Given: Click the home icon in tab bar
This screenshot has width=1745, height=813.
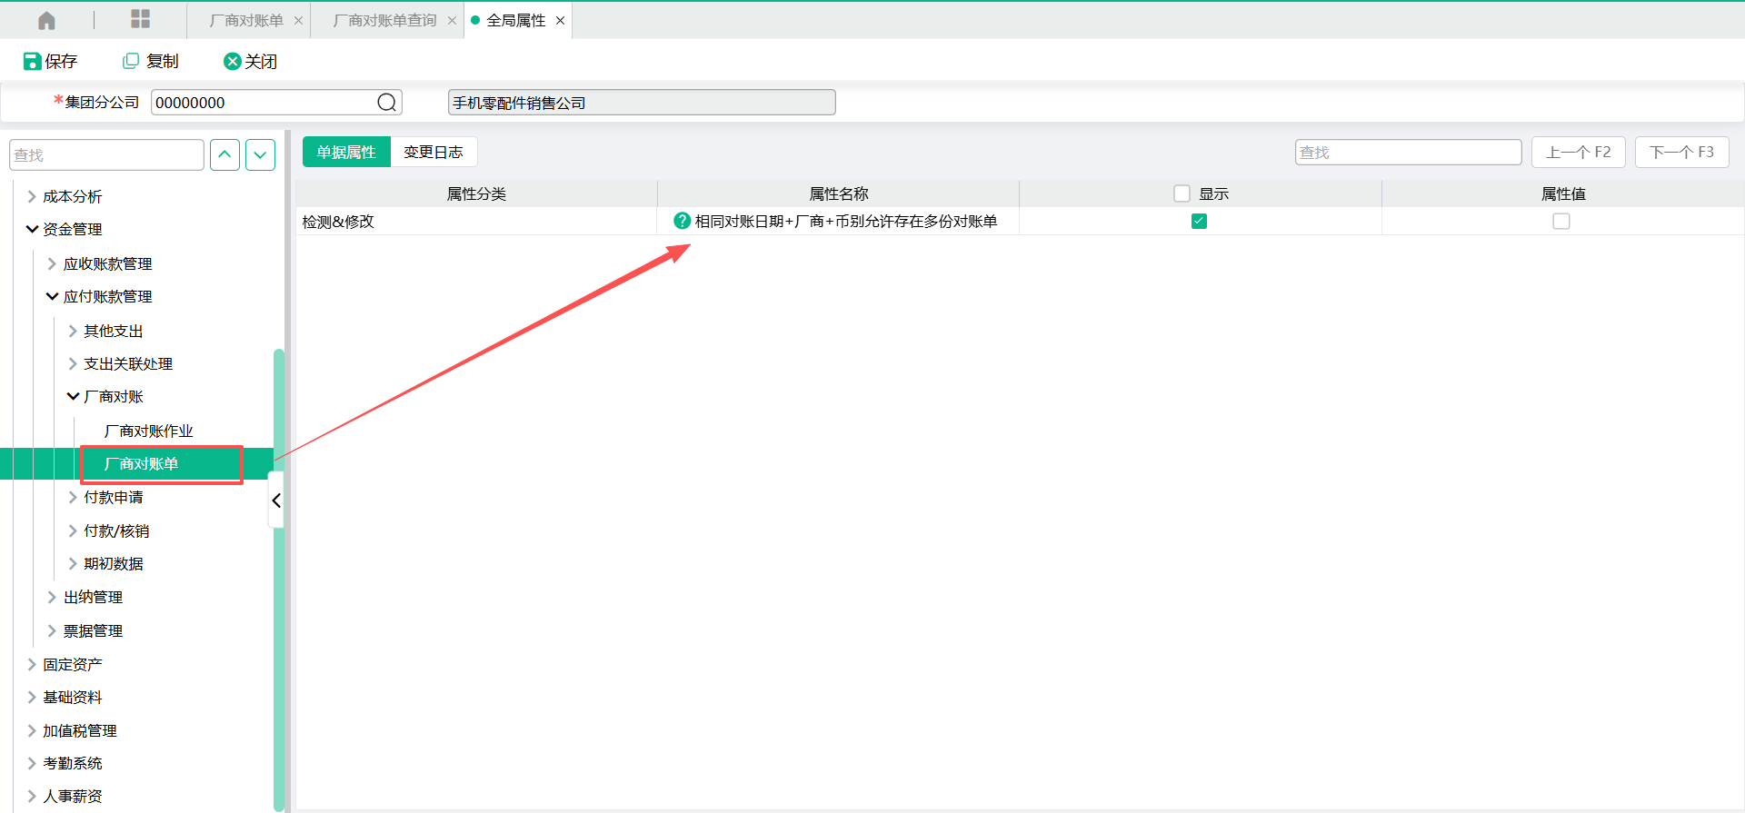Looking at the screenshot, I should pyautogui.click(x=46, y=20).
